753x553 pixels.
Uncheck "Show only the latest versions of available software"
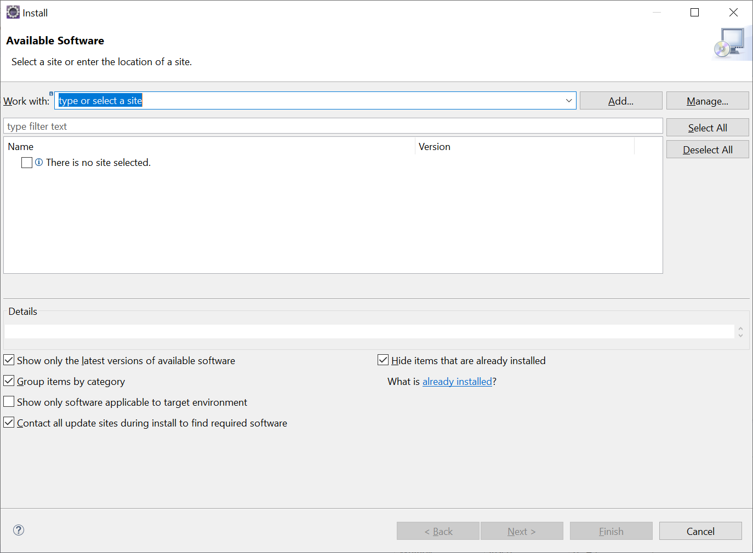pyautogui.click(x=8, y=360)
